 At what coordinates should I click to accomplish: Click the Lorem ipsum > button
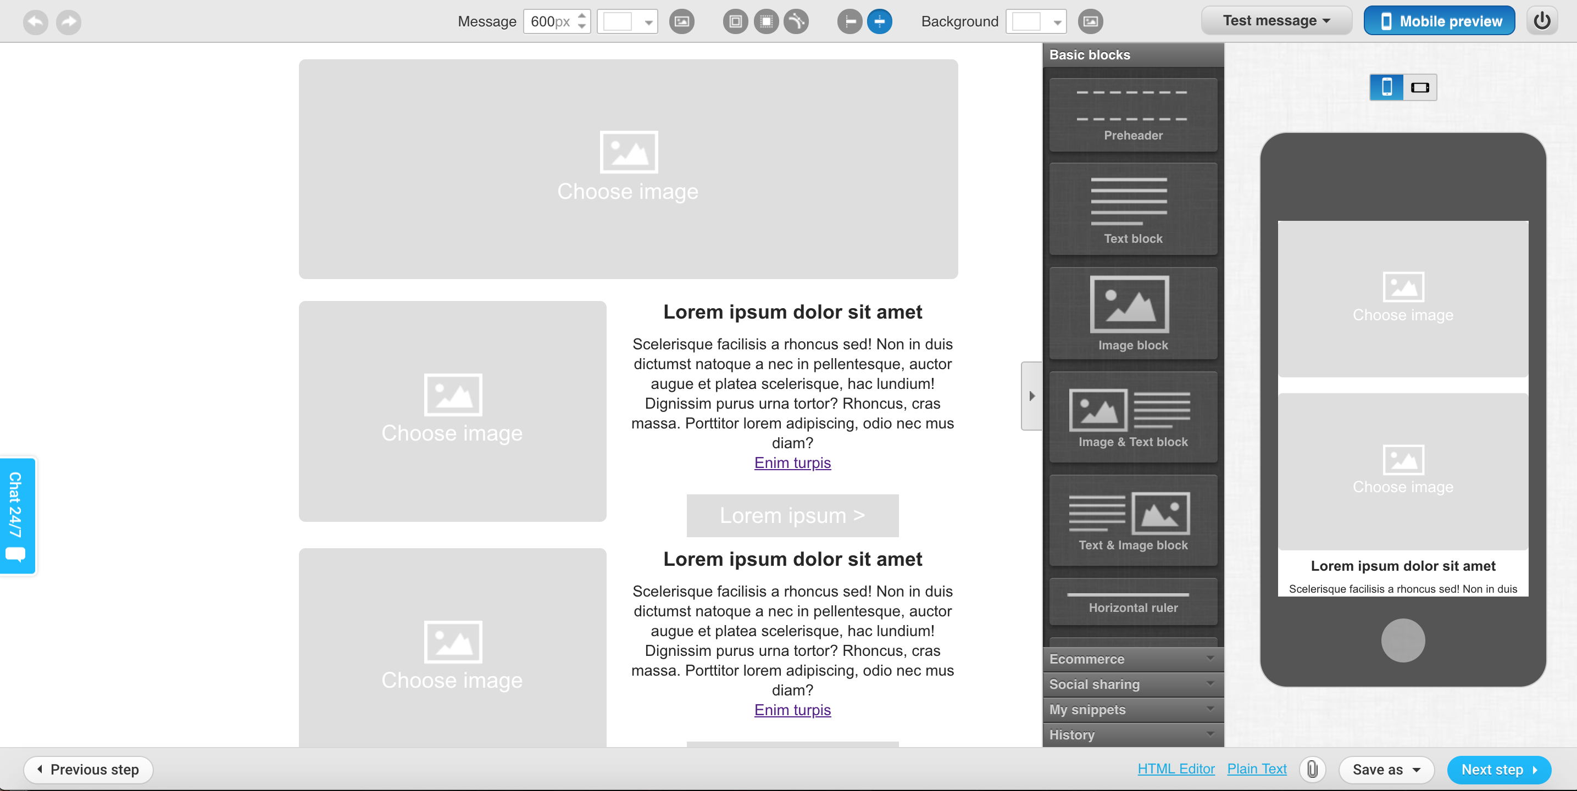pyautogui.click(x=792, y=515)
